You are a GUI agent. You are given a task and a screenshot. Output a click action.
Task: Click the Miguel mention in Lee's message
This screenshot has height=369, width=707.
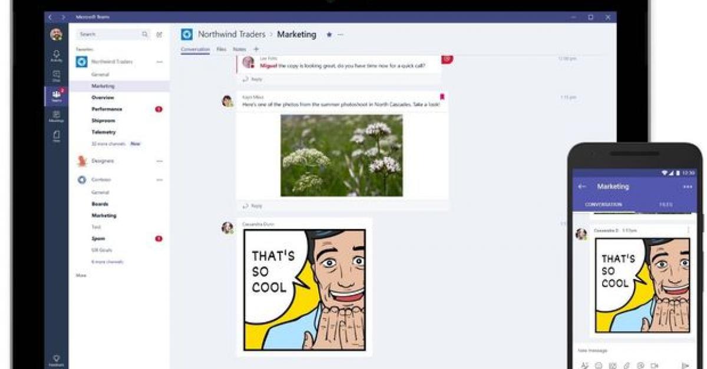pyautogui.click(x=268, y=66)
